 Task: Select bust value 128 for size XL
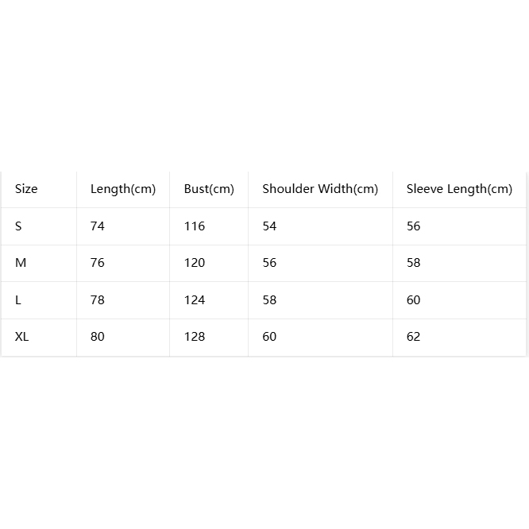click(x=195, y=337)
